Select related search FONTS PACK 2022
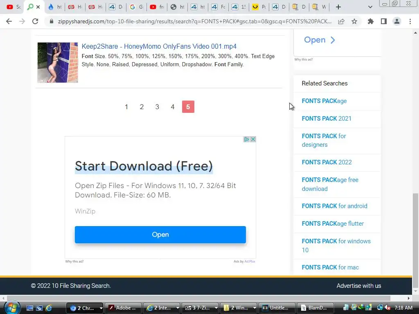The height and width of the screenshot is (314, 419). (327, 162)
